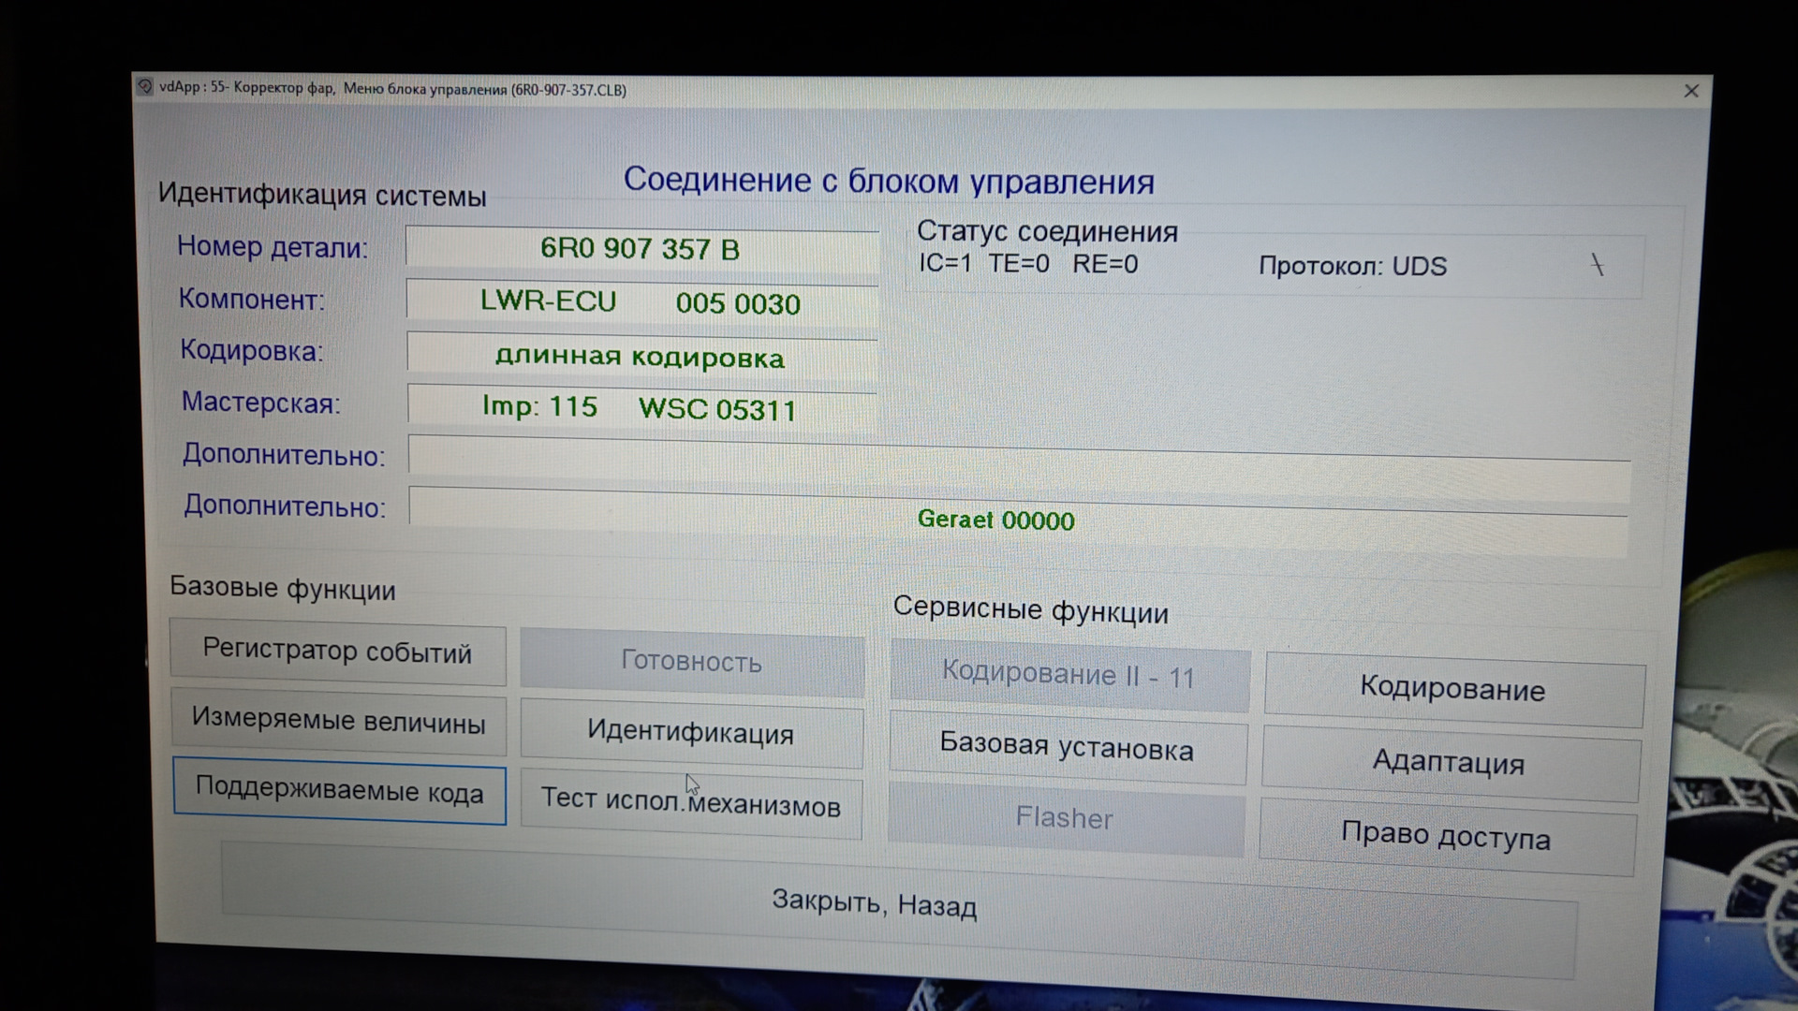Screen dimensions: 1798x1011
Task: Click the greyed-out Готовность button
Action: 692,662
